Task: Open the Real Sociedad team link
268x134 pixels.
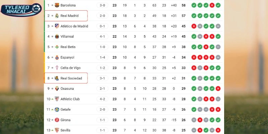Action: pos(71,78)
